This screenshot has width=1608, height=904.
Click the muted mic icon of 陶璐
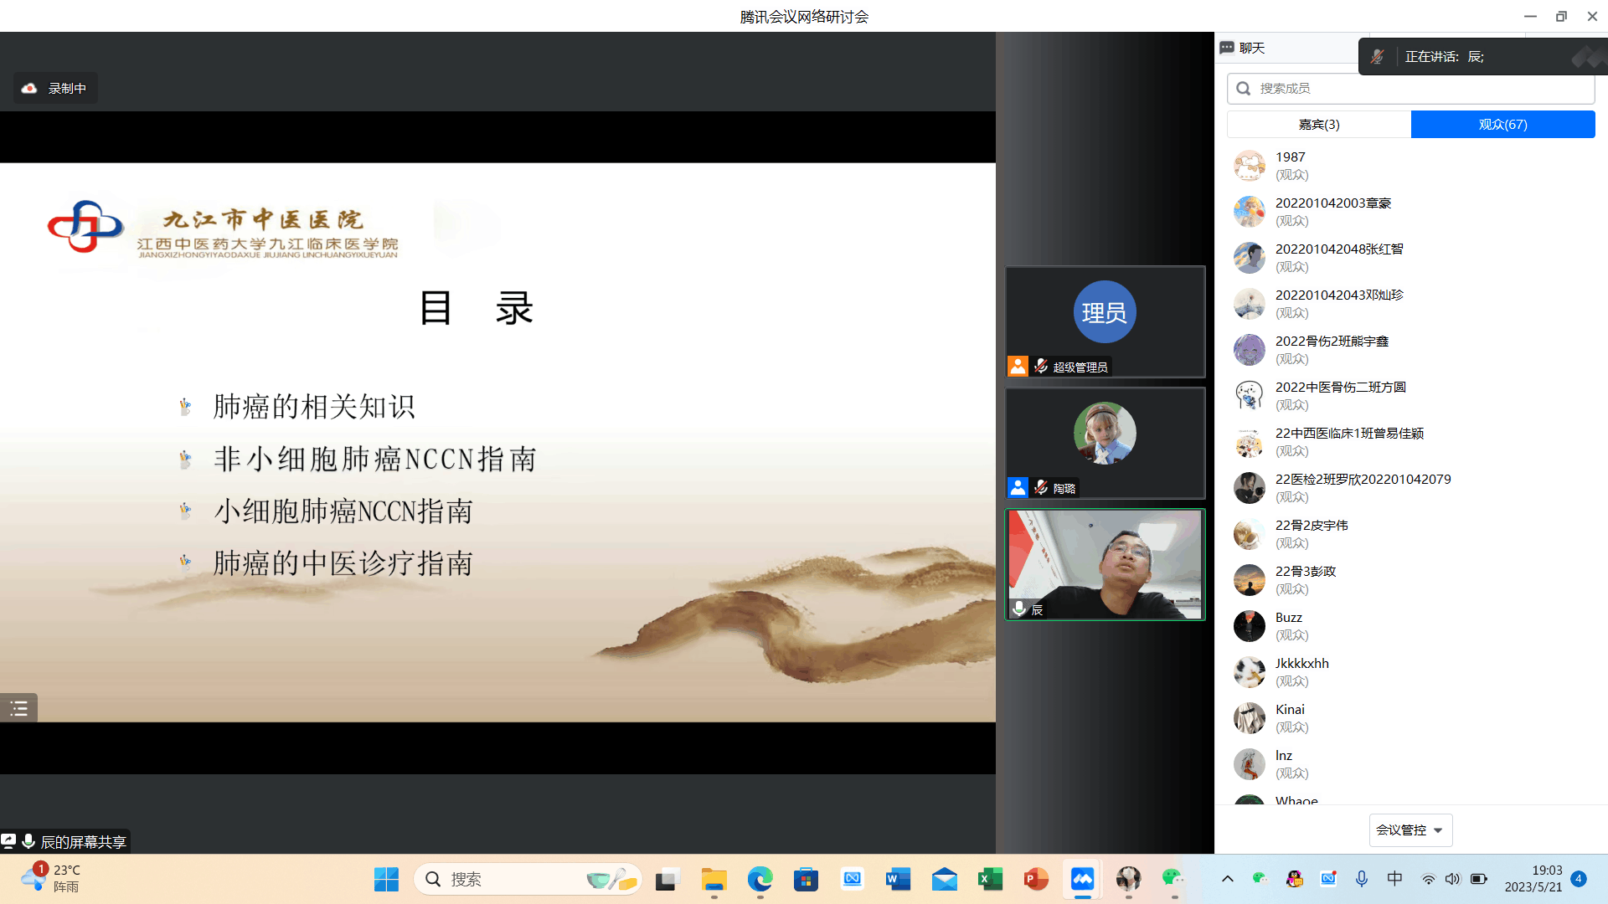[1041, 487]
